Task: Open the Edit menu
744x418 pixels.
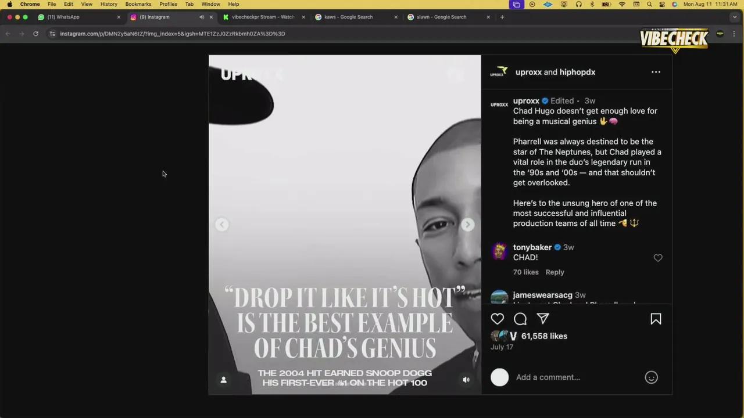Action: [x=69, y=4]
